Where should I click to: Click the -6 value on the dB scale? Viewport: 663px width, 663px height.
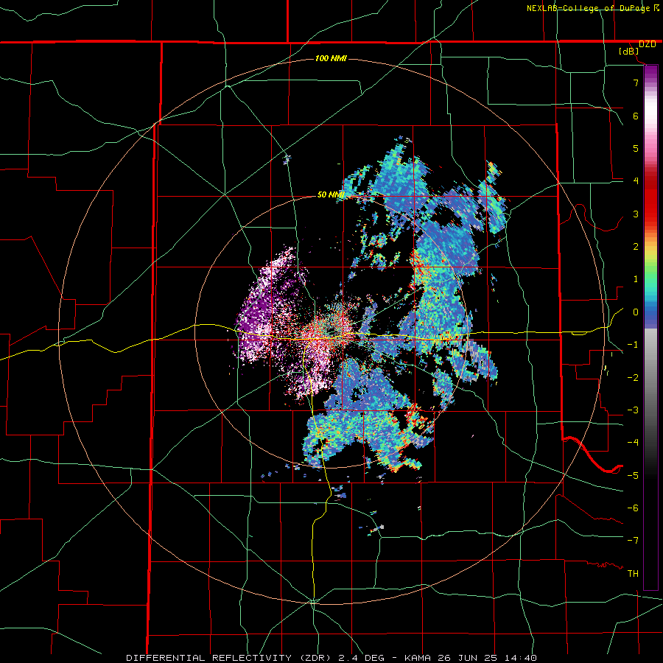(633, 508)
